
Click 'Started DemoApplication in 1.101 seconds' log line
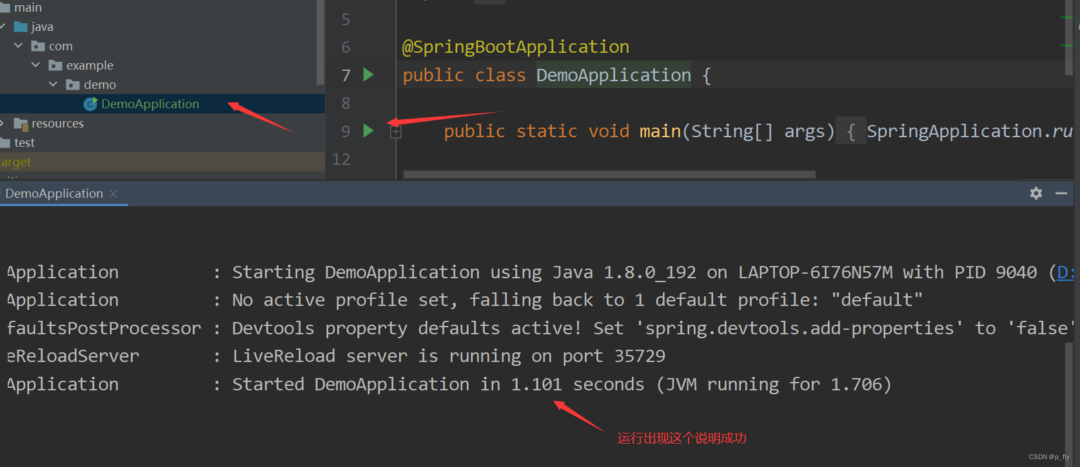[x=562, y=385]
